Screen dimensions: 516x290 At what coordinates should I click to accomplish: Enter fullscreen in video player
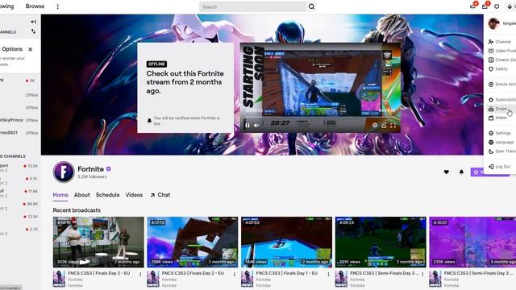pos(393,126)
